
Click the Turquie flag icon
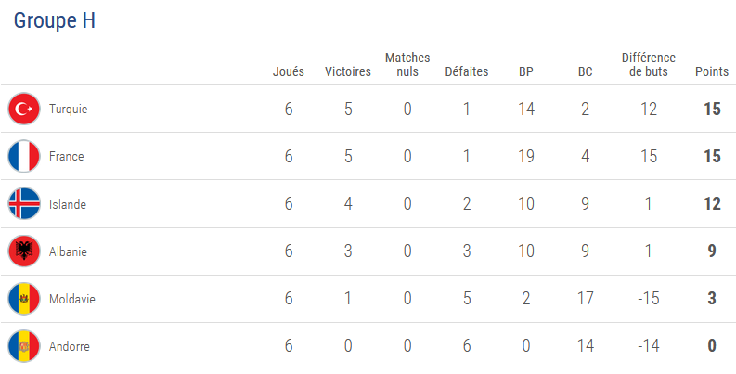click(x=24, y=109)
